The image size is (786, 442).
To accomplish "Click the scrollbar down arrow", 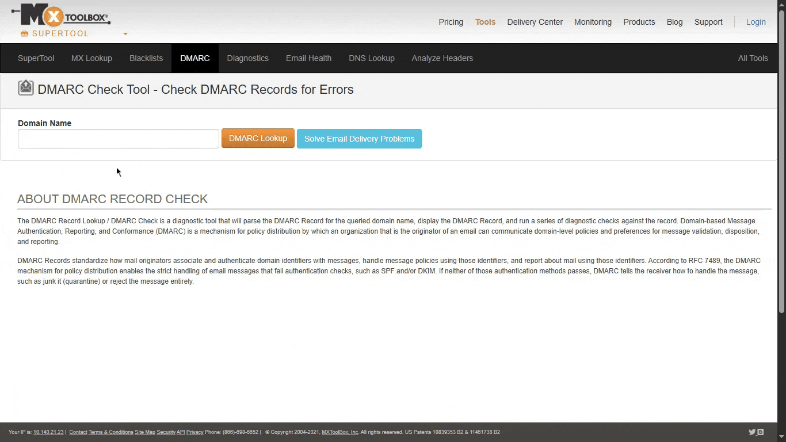I will [x=781, y=437].
